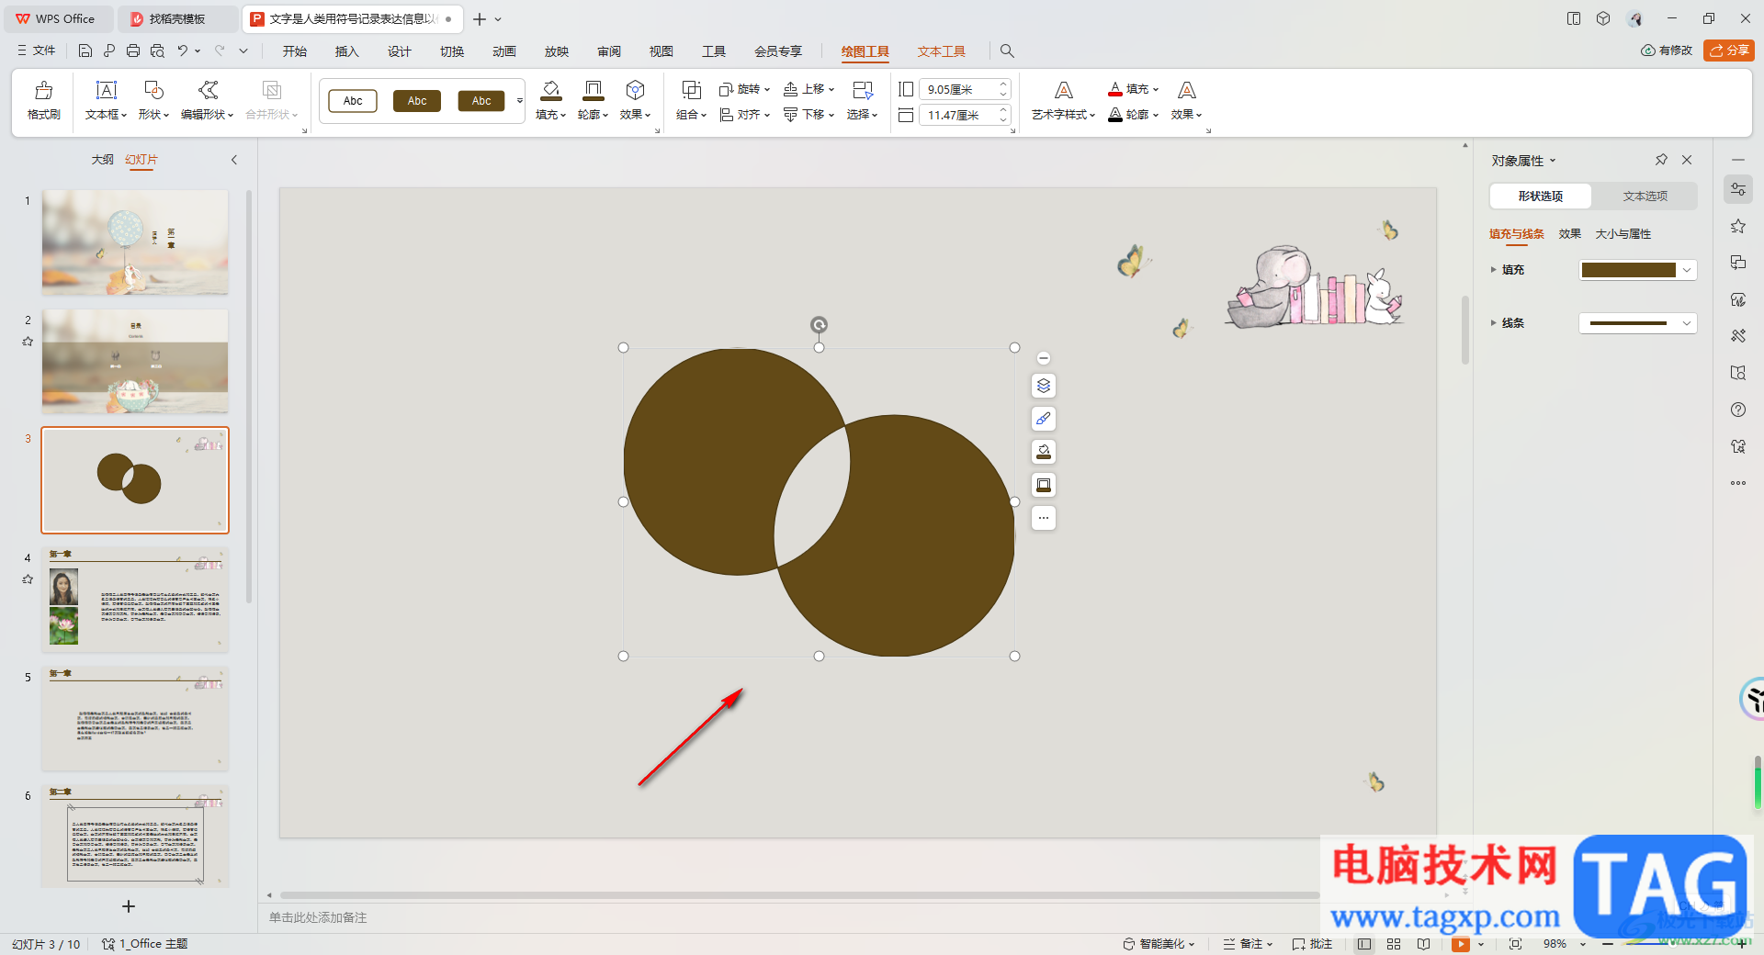Click the Group (组合) icon

tap(691, 90)
